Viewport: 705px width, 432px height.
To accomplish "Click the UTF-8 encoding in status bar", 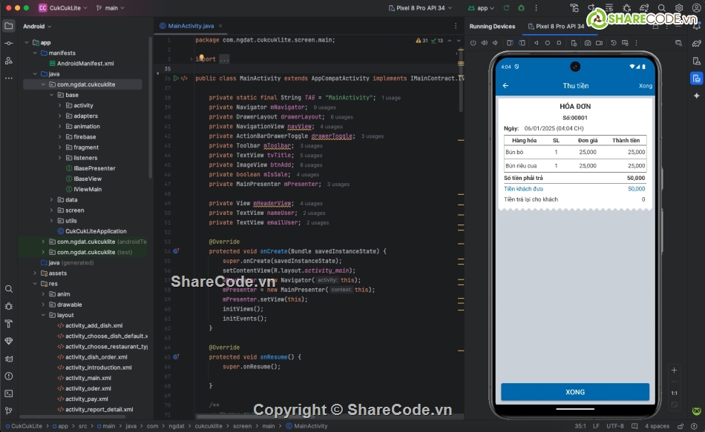I will point(614,426).
